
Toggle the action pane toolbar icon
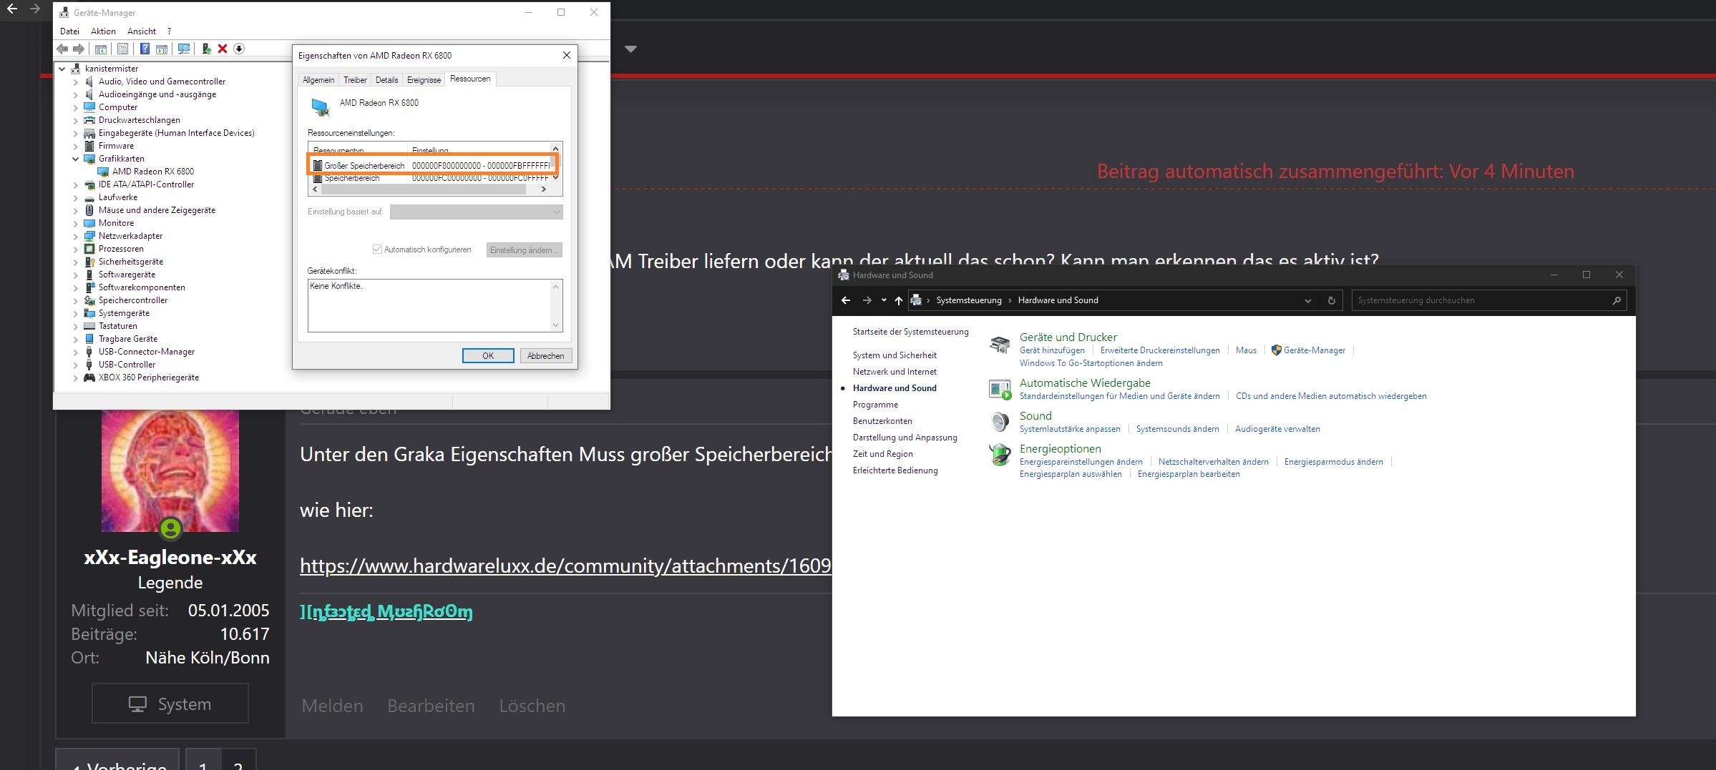(x=162, y=49)
